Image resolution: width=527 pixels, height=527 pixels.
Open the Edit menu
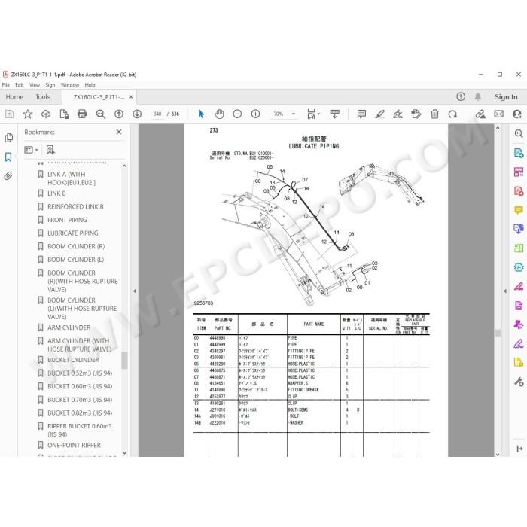[x=19, y=85]
